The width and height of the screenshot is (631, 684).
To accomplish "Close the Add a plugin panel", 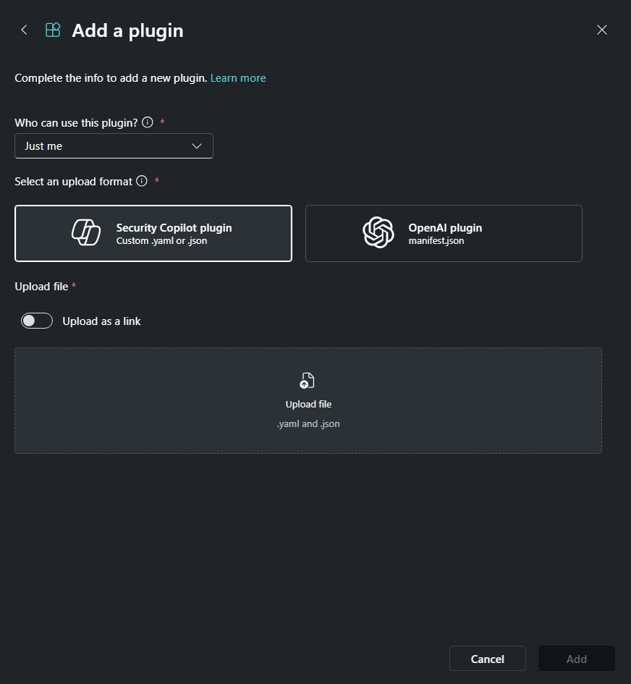I will (x=601, y=30).
